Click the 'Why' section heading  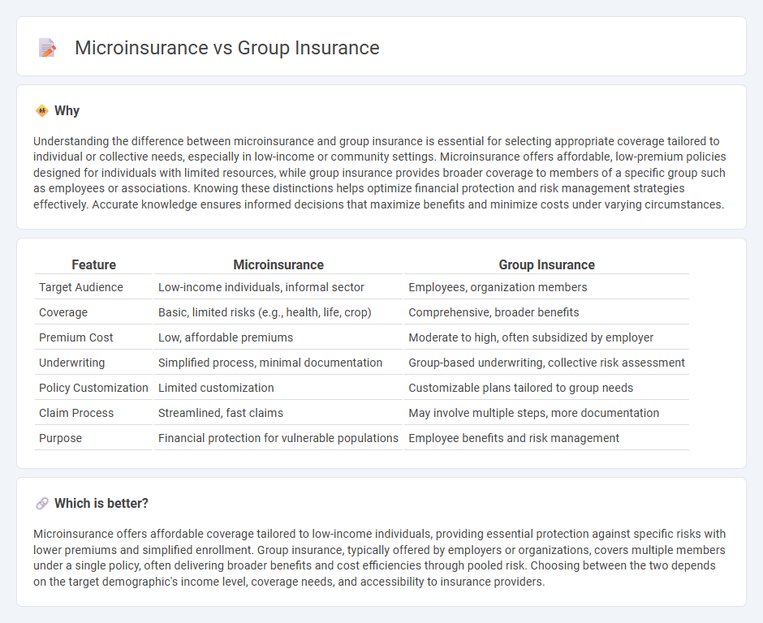(x=67, y=111)
